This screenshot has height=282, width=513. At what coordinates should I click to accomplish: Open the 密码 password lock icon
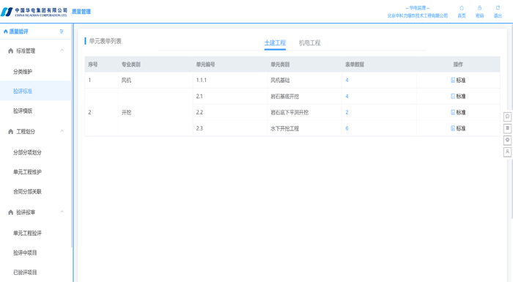[x=479, y=8]
